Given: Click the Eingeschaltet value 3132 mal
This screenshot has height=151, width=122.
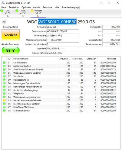Looking at the screenshot, I should (x=111, y=40).
